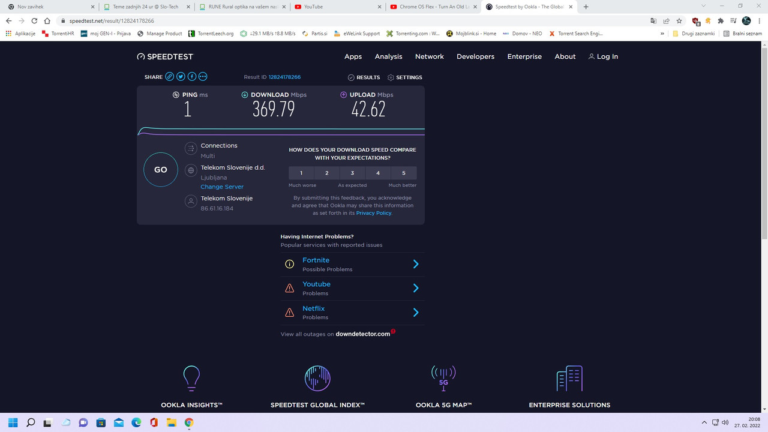Open taskbar Search
Screen dimensions: 768x432
point(31,422)
